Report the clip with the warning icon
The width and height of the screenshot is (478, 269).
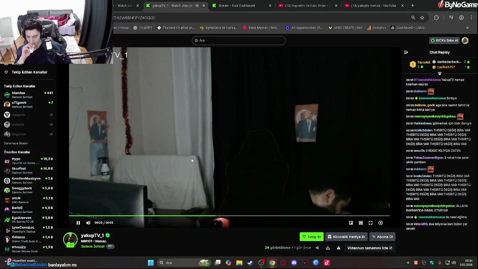[x=338, y=248]
